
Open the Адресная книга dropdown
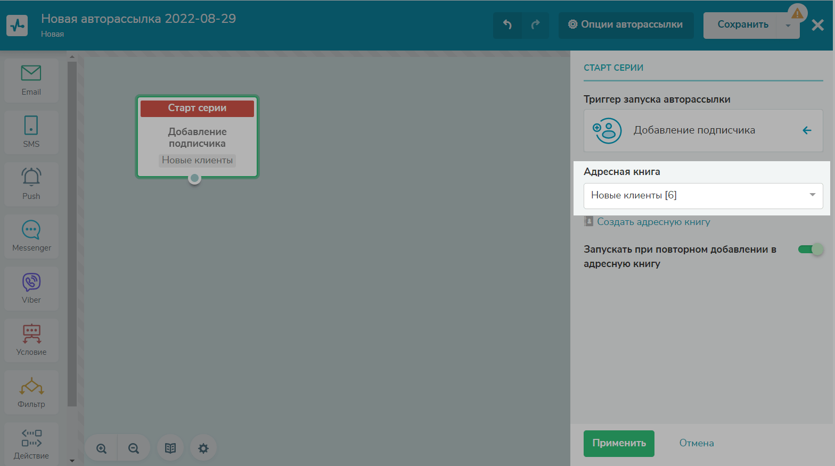(703, 196)
